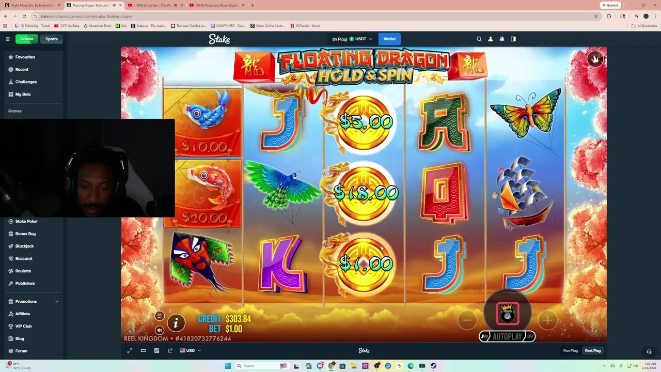The width and height of the screenshot is (661, 372).
Task: Go back in browser history
Action: point(6,16)
